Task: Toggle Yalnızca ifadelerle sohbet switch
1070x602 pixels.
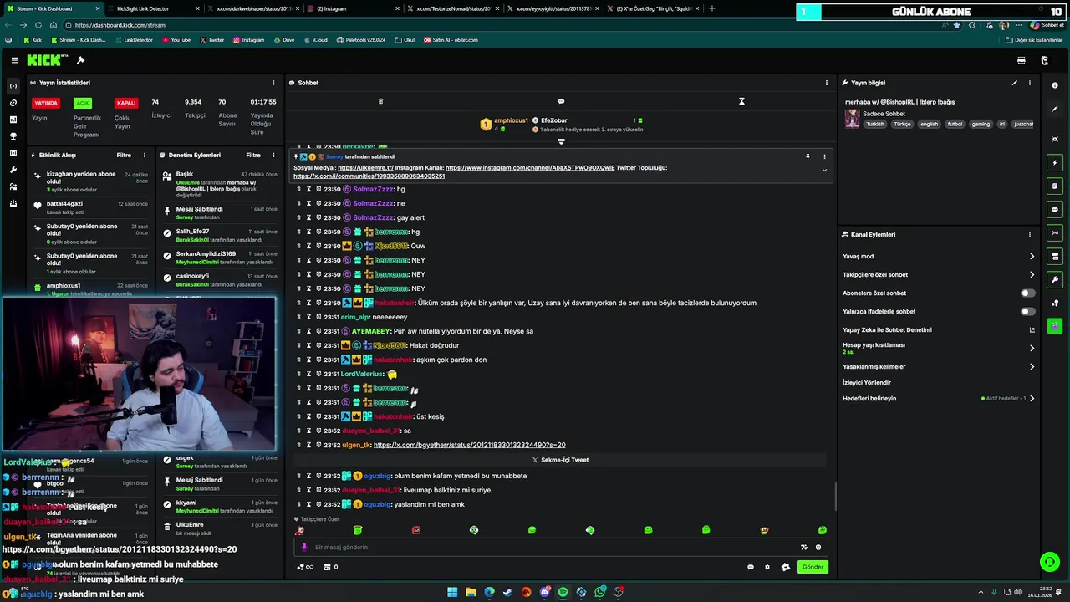Action: pyautogui.click(x=1028, y=311)
